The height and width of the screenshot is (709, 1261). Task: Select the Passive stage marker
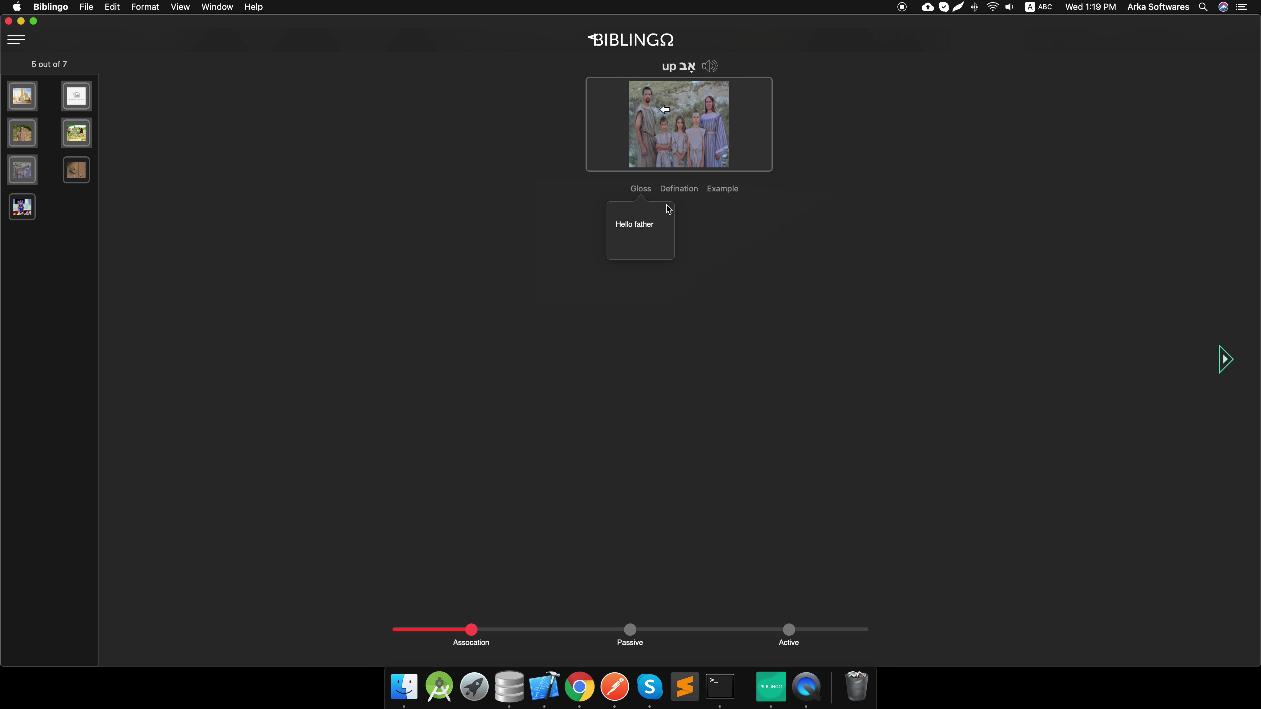point(630,629)
